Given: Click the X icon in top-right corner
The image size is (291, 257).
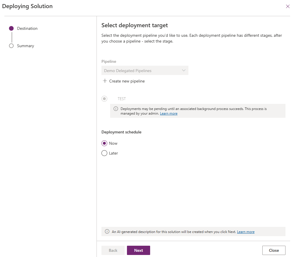Looking at the screenshot, I should [x=288, y=6].
